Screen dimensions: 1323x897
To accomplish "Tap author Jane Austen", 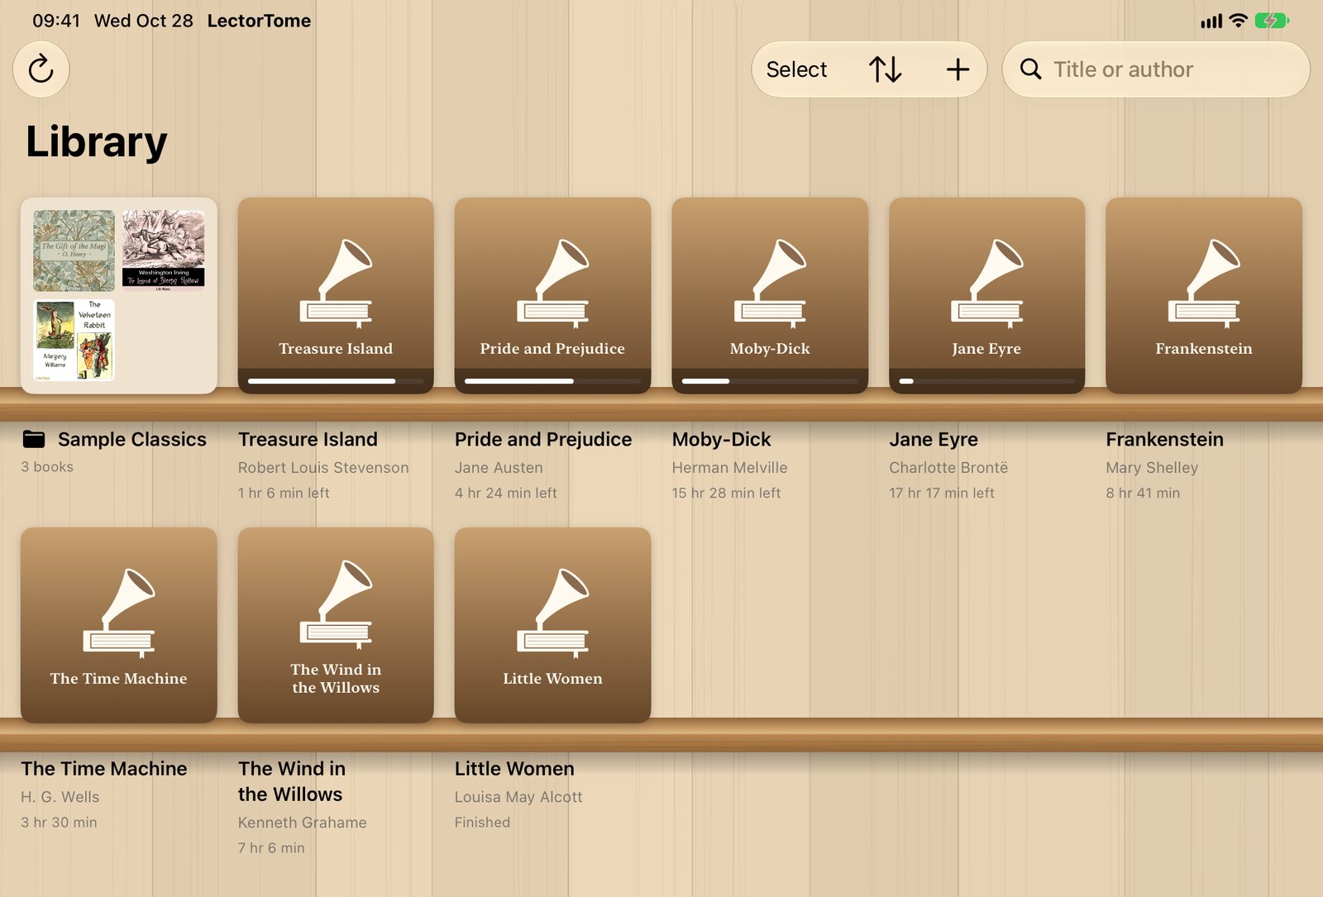I will [x=499, y=468].
